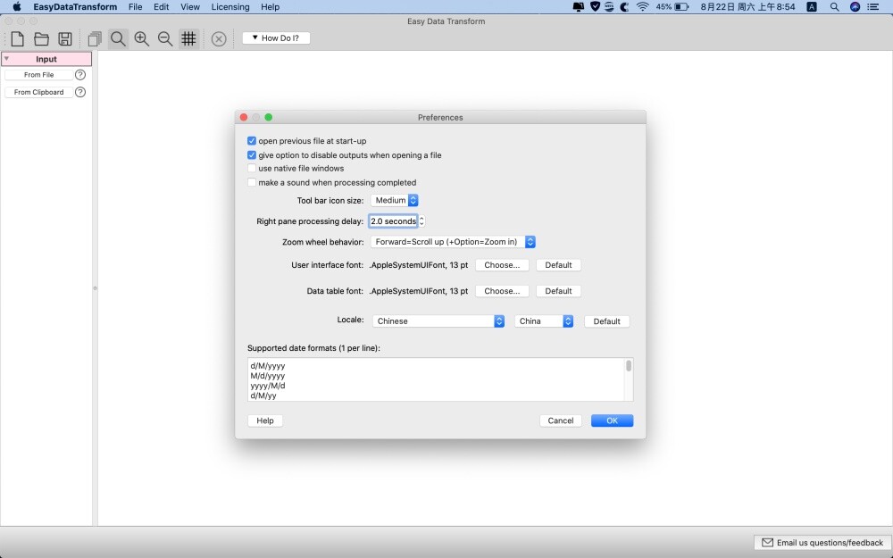Screen dimensions: 893x558
Task: Open help for From File
Action: (80, 75)
